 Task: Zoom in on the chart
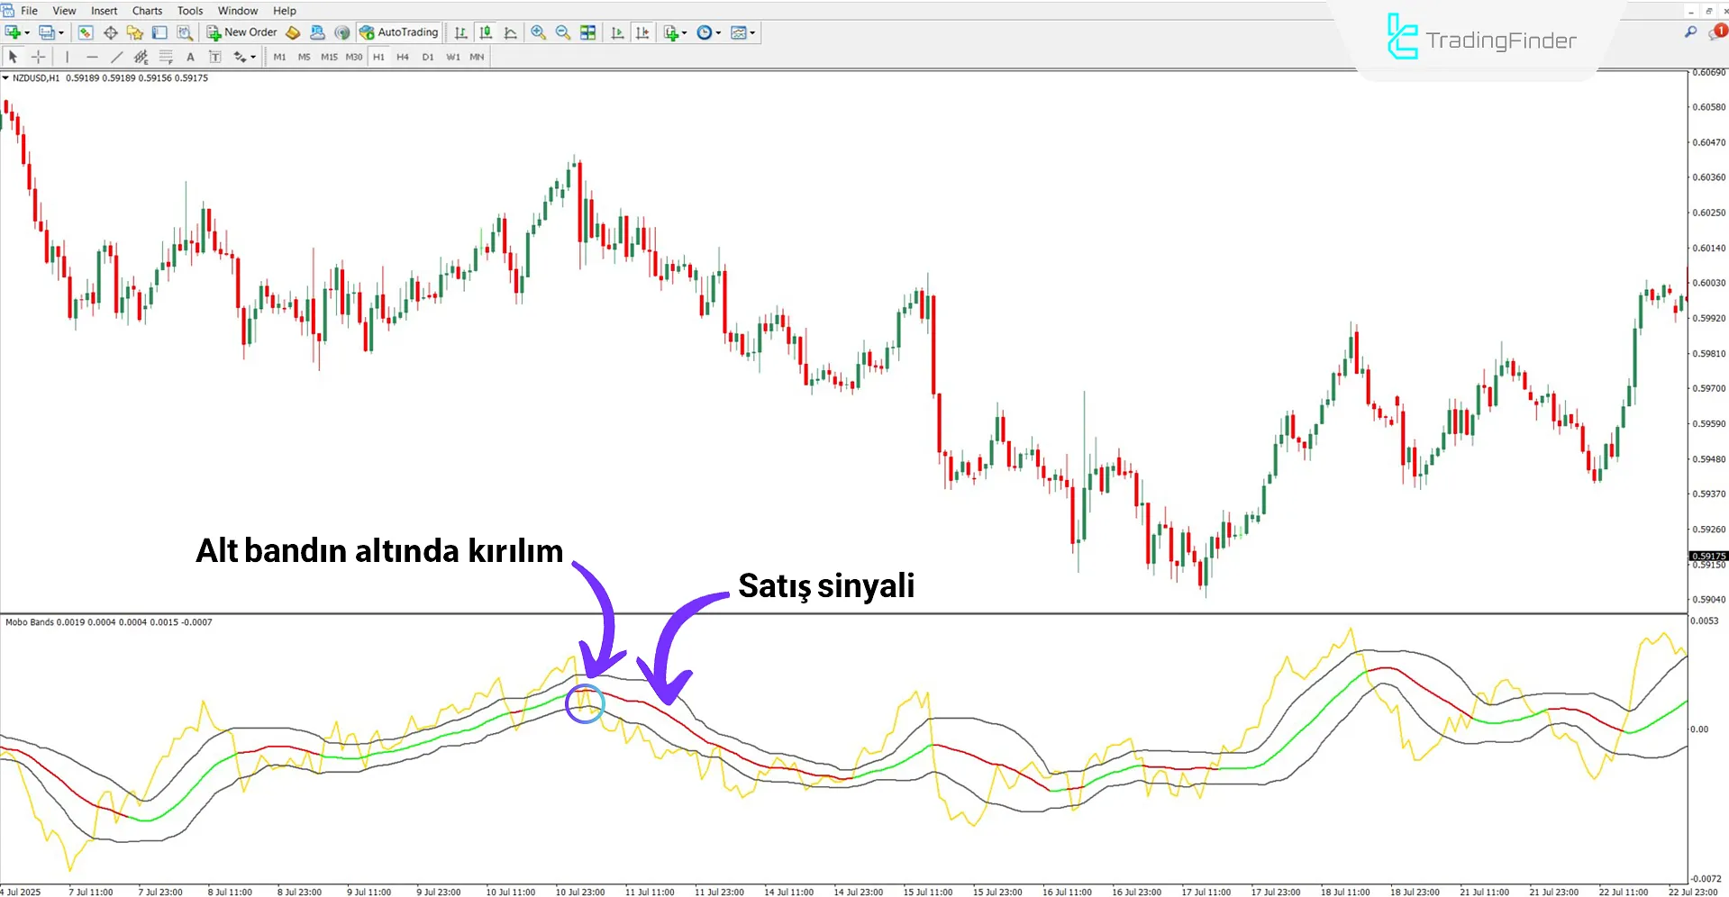pyautogui.click(x=539, y=32)
